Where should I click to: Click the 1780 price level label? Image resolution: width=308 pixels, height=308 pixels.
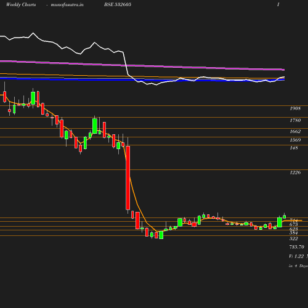[295, 120]
